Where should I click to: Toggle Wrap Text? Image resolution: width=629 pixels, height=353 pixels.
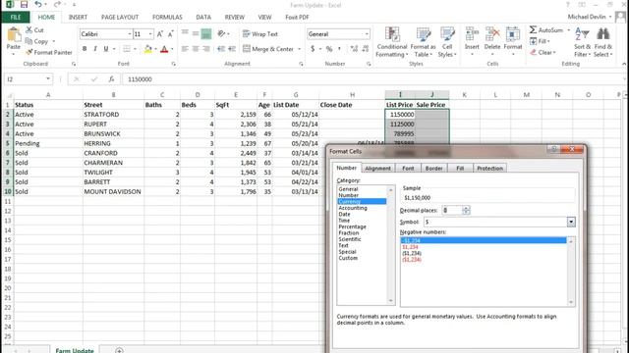259,34
